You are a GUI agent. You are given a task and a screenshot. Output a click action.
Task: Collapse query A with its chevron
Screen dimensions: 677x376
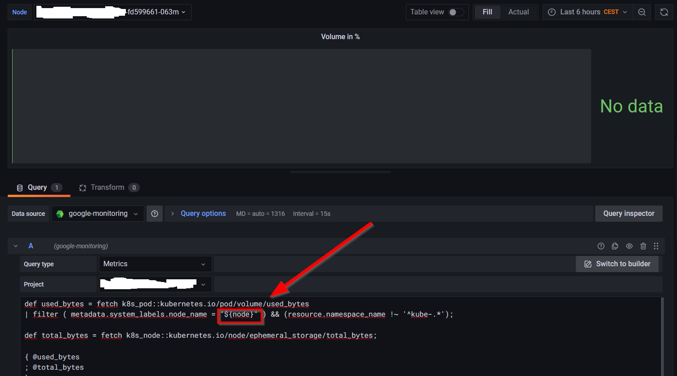(x=16, y=246)
